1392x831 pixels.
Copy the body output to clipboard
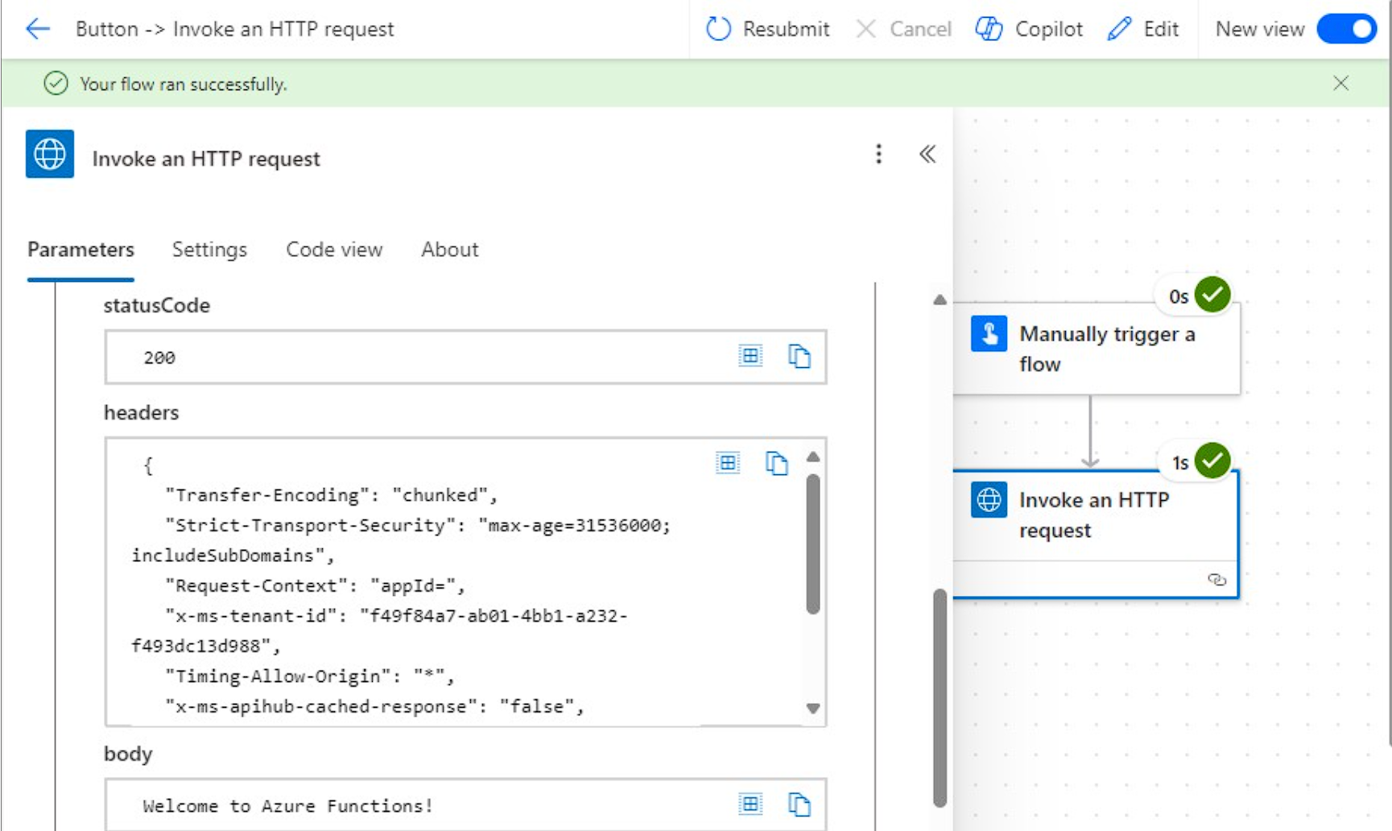tap(799, 804)
